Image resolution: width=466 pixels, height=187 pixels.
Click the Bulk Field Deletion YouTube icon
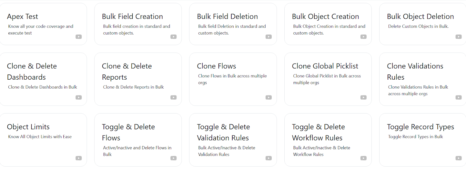(x=268, y=37)
